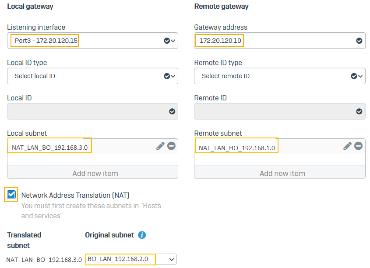This screenshot has width=370, height=268.
Task: Click the checkmark icon in Remote ID field
Action: [359, 111]
